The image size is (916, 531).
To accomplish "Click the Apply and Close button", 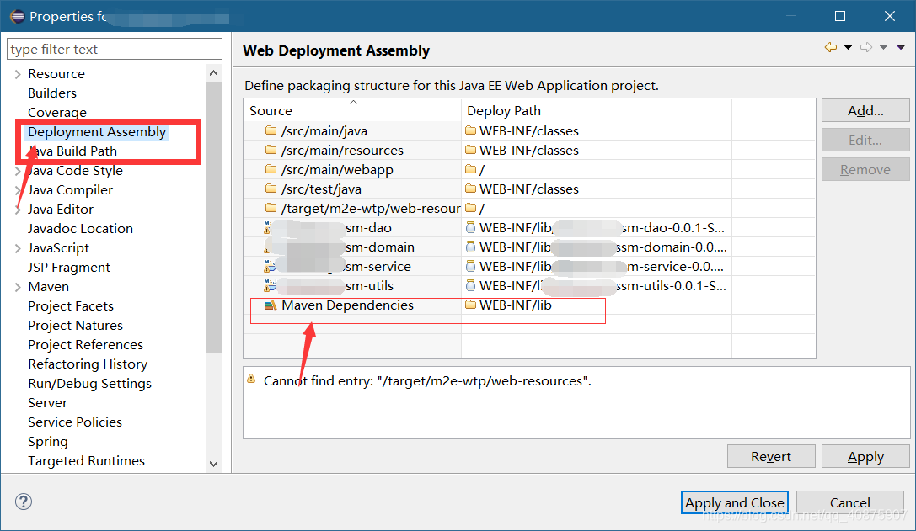I will tap(734, 502).
